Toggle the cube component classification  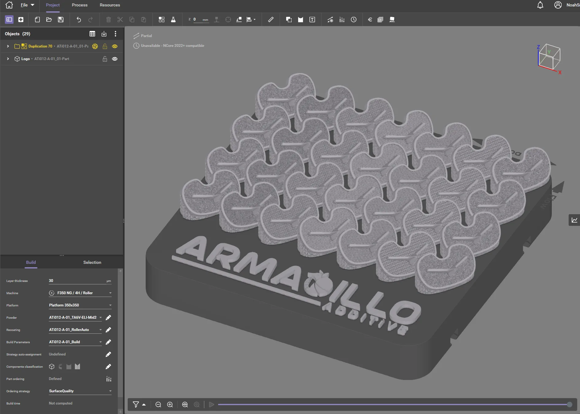(52, 367)
